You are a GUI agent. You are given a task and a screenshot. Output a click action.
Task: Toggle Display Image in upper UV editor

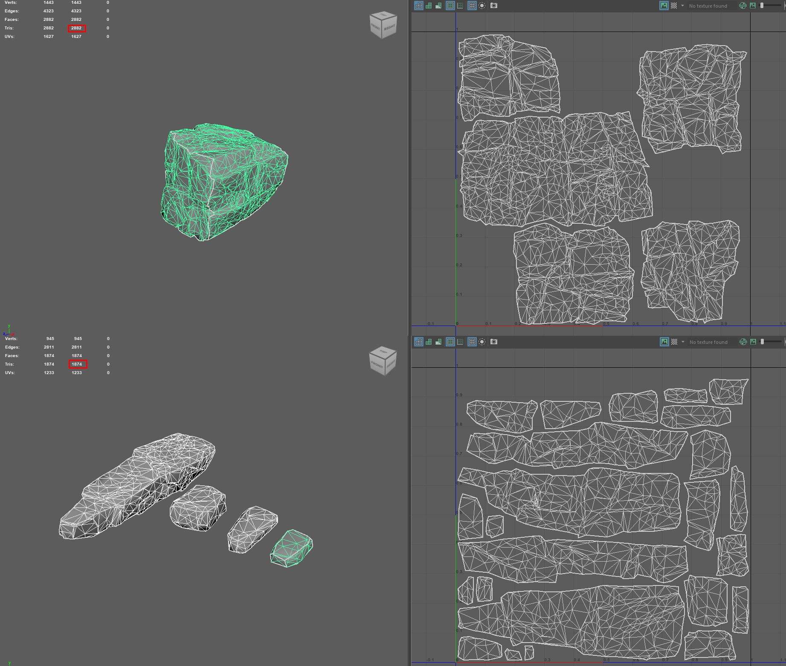664,6
